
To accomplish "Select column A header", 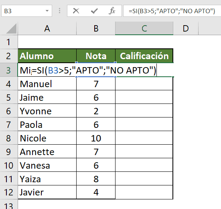I will (x=47, y=28).
